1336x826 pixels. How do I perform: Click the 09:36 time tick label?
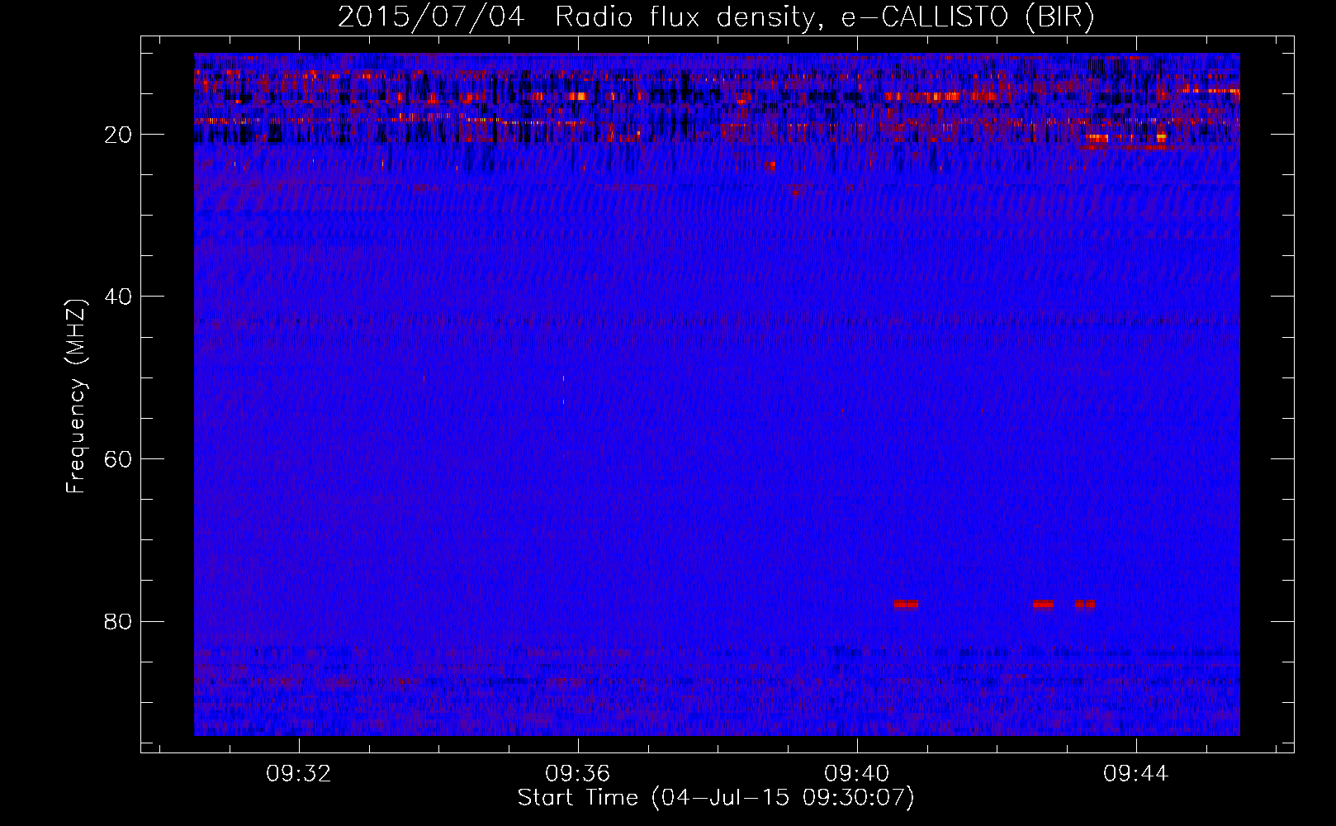pyautogui.click(x=577, y=774)
